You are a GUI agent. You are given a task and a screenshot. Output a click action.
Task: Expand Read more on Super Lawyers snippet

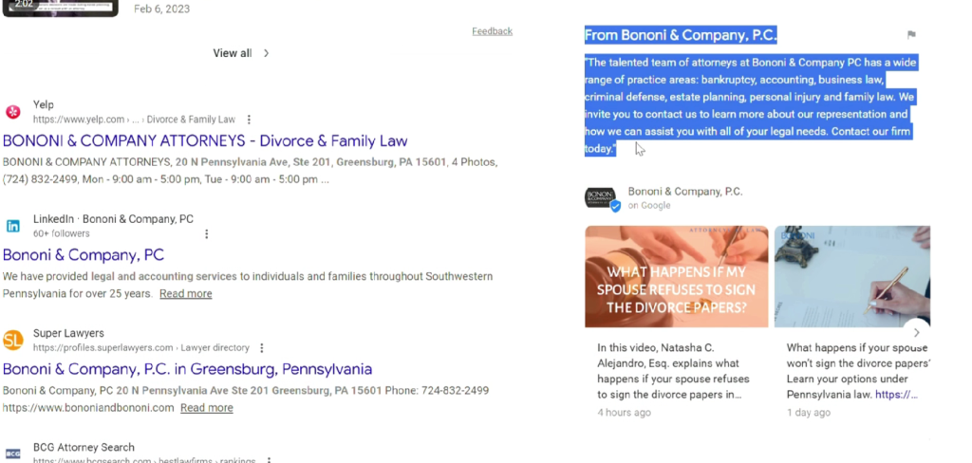[206, 408]
